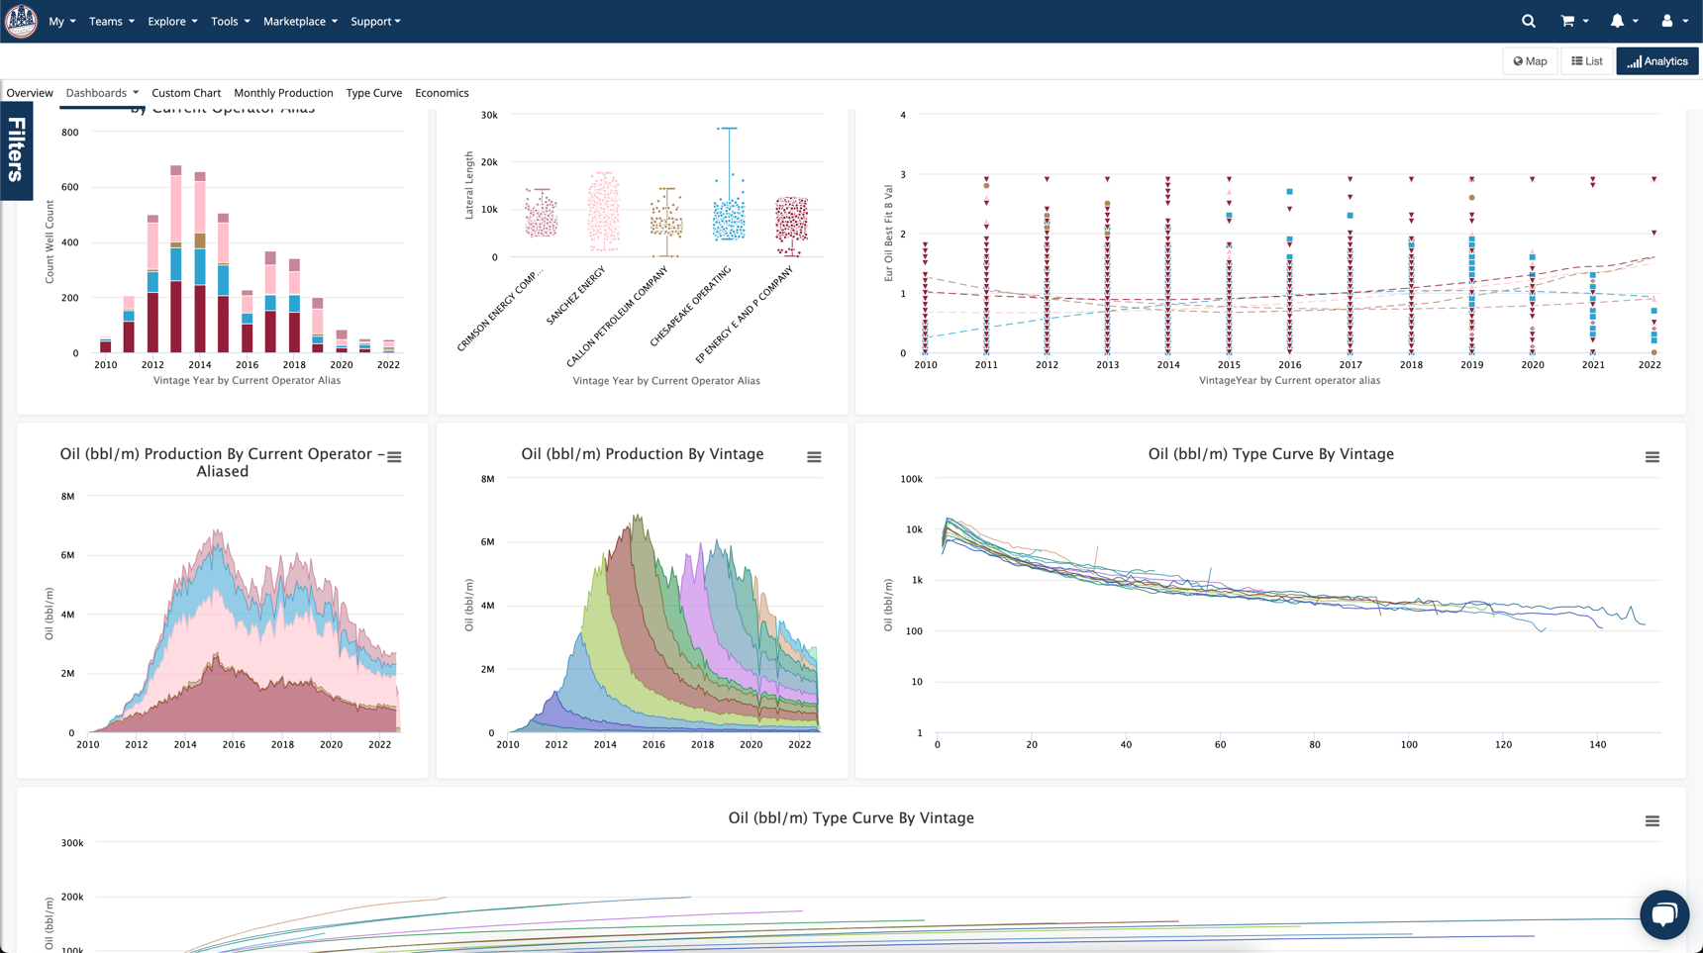Open the Explore dropdown menu
Image resolution: width=1703 pixels, height=953 pixels.
point(172,21)
